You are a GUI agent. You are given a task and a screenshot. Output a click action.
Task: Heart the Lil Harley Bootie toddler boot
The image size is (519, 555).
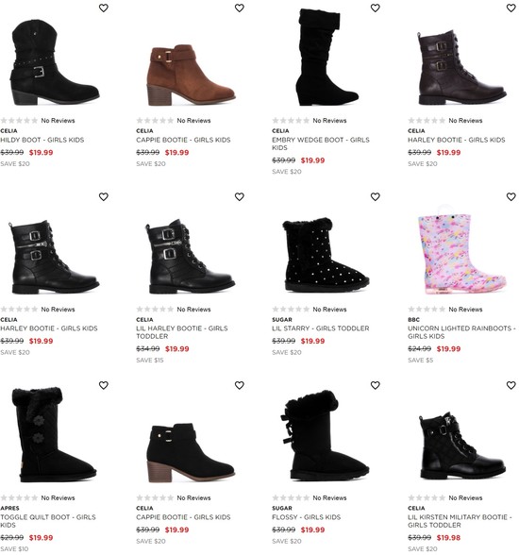[x=239, y=196]
